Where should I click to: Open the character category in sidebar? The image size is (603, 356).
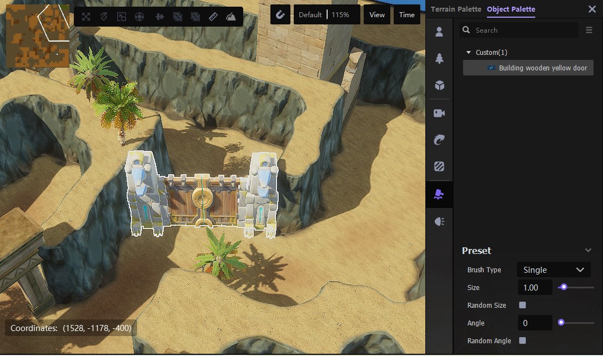(x=439, y=32)
